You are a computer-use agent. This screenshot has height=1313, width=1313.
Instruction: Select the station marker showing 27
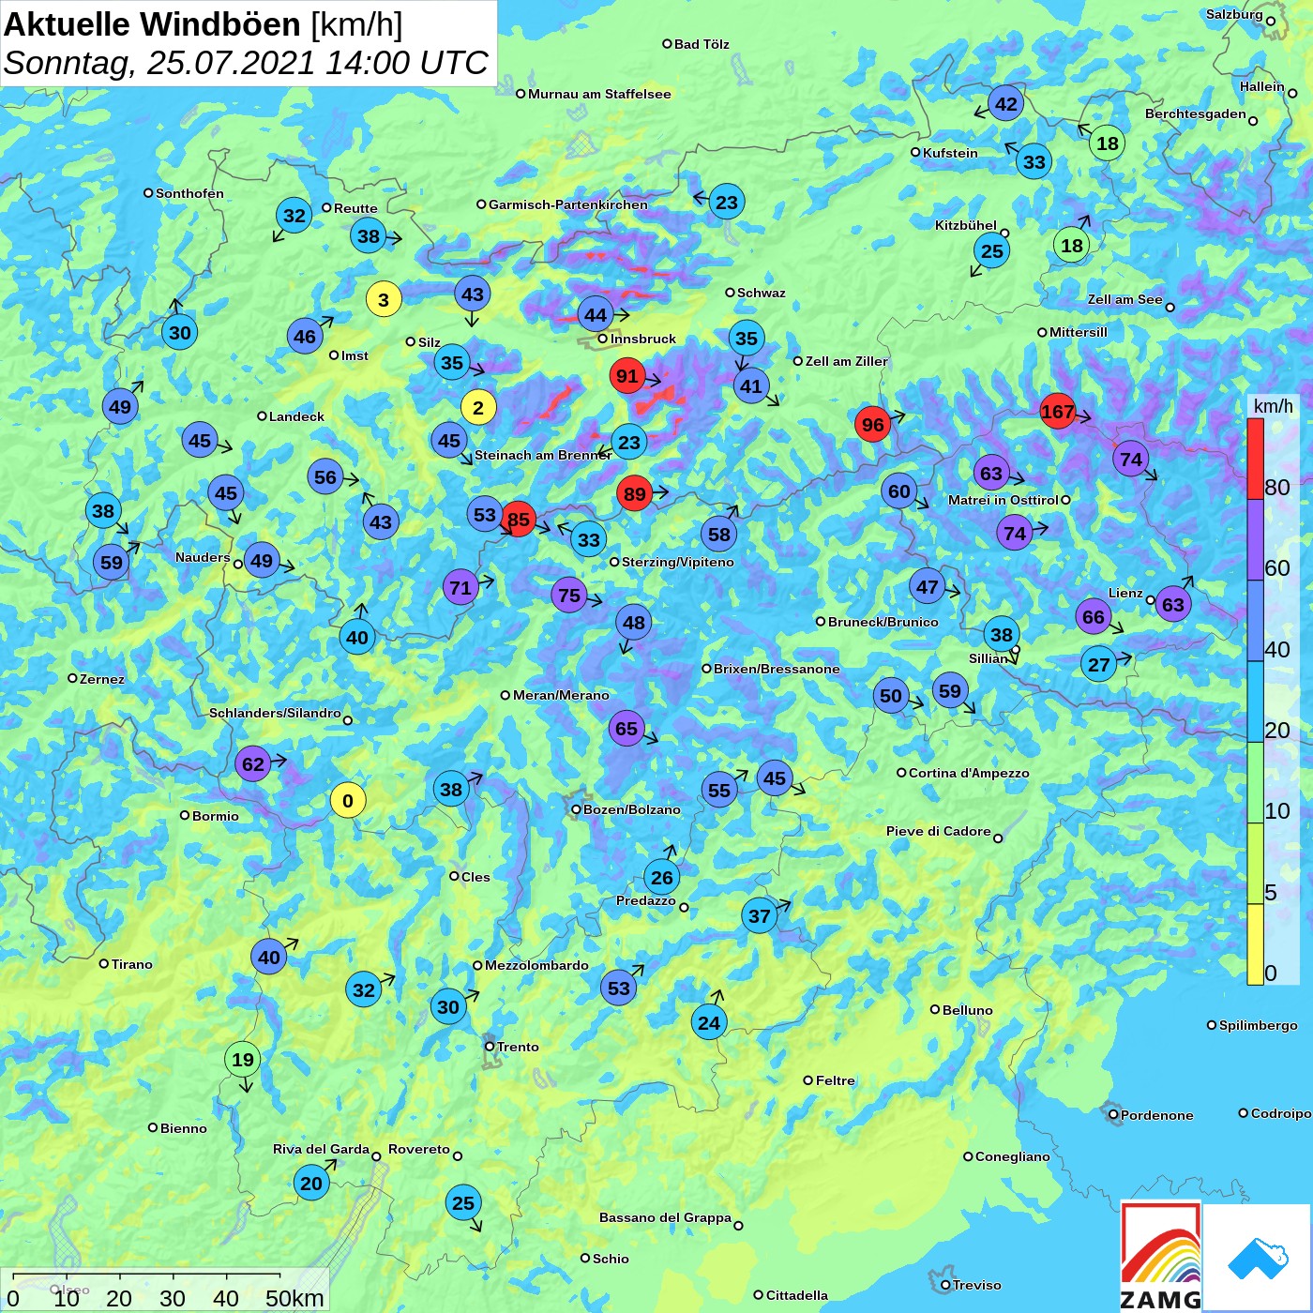(1099, 665)
